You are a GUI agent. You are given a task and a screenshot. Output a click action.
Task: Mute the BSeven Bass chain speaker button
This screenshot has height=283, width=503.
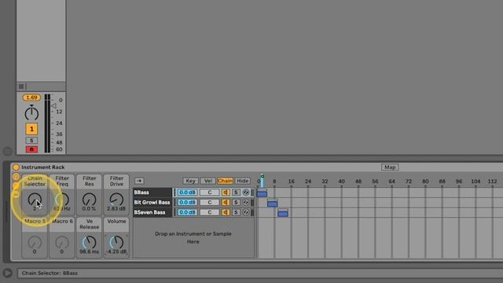(x=226, y=212)
